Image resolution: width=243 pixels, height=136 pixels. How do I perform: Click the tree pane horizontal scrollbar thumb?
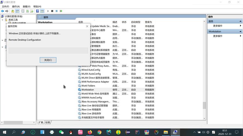point(13,122)
